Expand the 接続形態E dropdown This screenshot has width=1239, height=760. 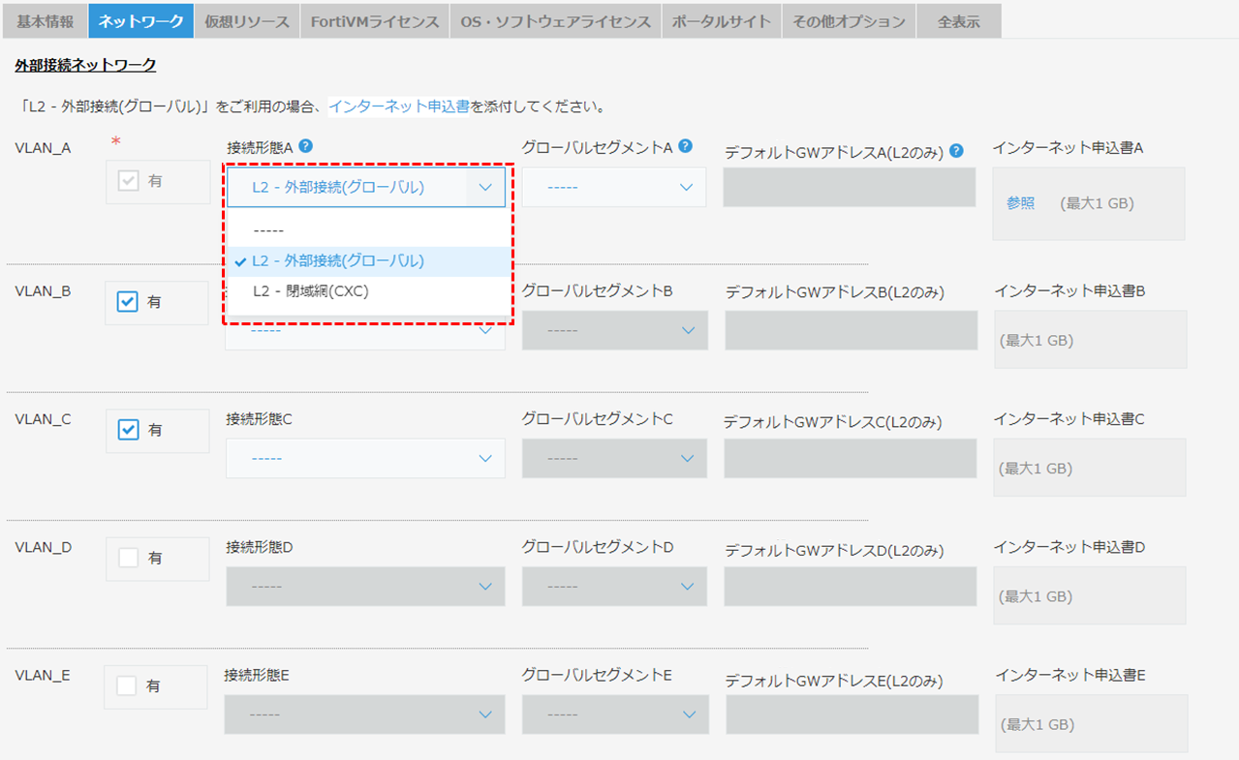(x=364, y=714)
